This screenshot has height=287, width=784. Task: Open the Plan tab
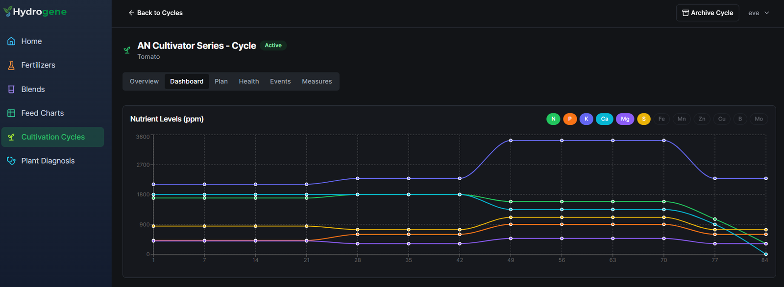coord(221,81)
